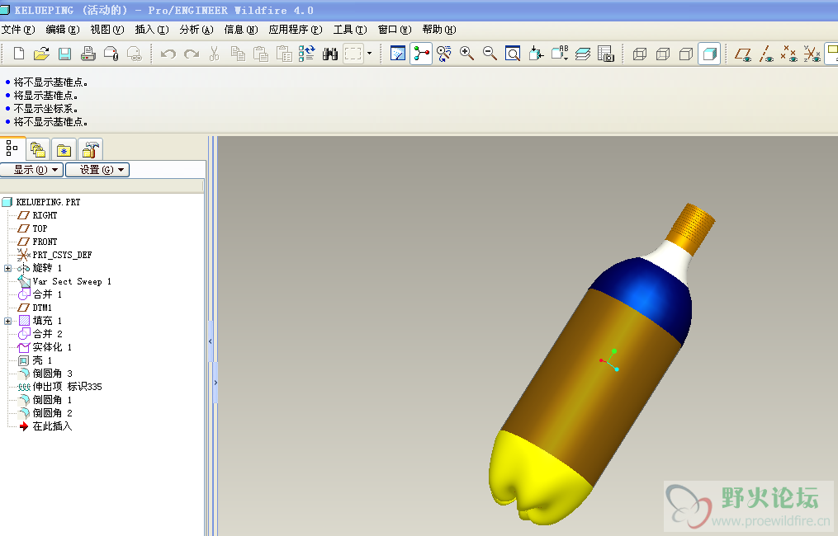
Task: Switch to shading display mode
Action: (709, 54)
